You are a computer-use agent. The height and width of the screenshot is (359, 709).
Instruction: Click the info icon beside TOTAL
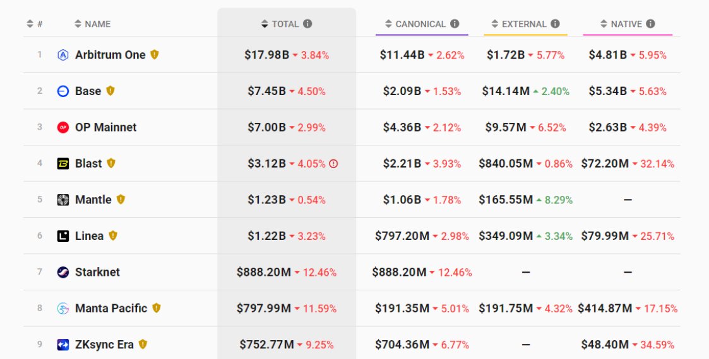coord(307,23)
